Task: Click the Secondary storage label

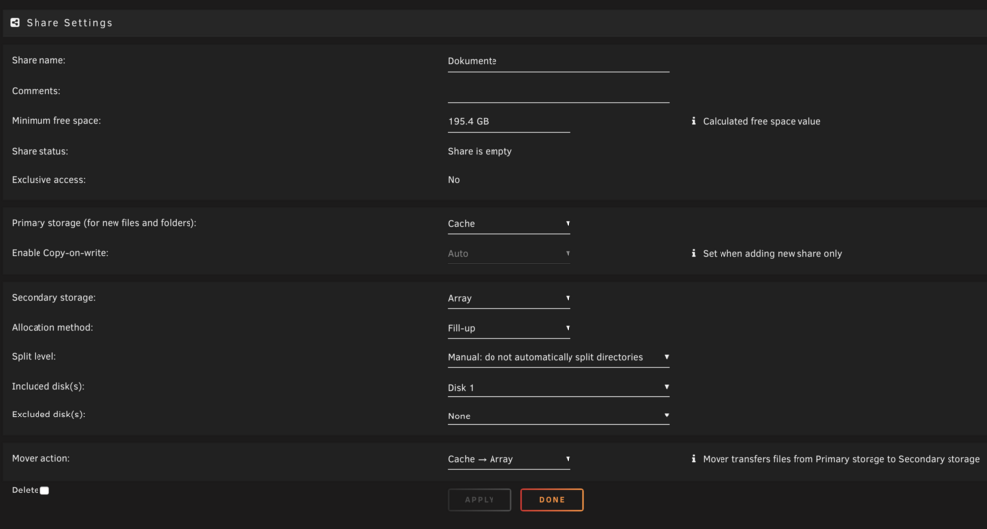Action: 53,297
